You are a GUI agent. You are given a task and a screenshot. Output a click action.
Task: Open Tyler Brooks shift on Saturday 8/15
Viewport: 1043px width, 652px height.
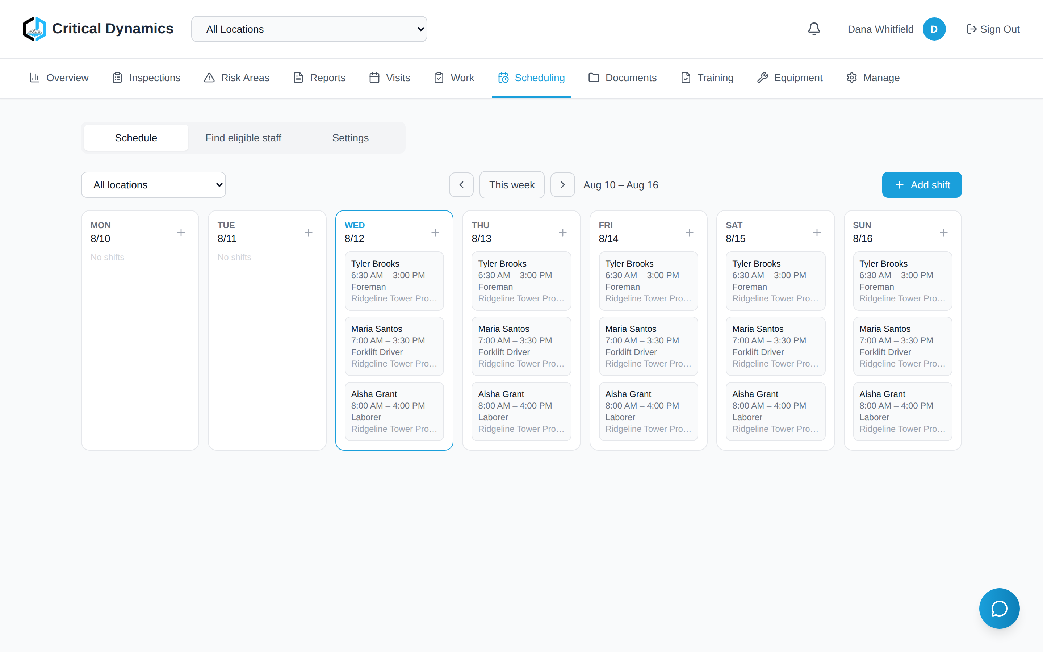click(775, 281)
